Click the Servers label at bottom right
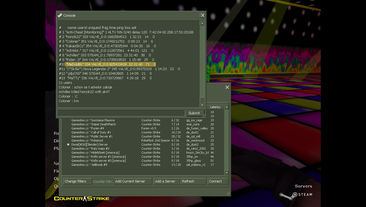The image size is (366, 207). [x=303, y=186]
